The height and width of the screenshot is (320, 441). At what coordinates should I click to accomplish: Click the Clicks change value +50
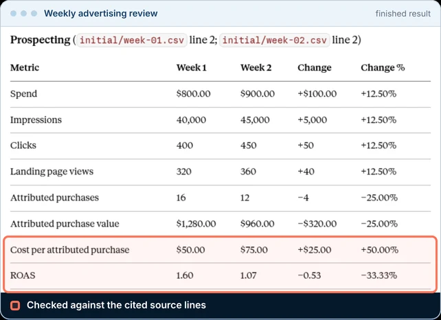(306, 146)
